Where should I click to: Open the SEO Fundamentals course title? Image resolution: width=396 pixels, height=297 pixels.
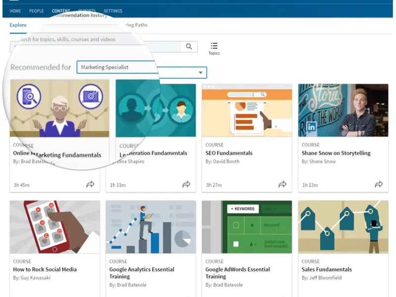click(229, 153)
